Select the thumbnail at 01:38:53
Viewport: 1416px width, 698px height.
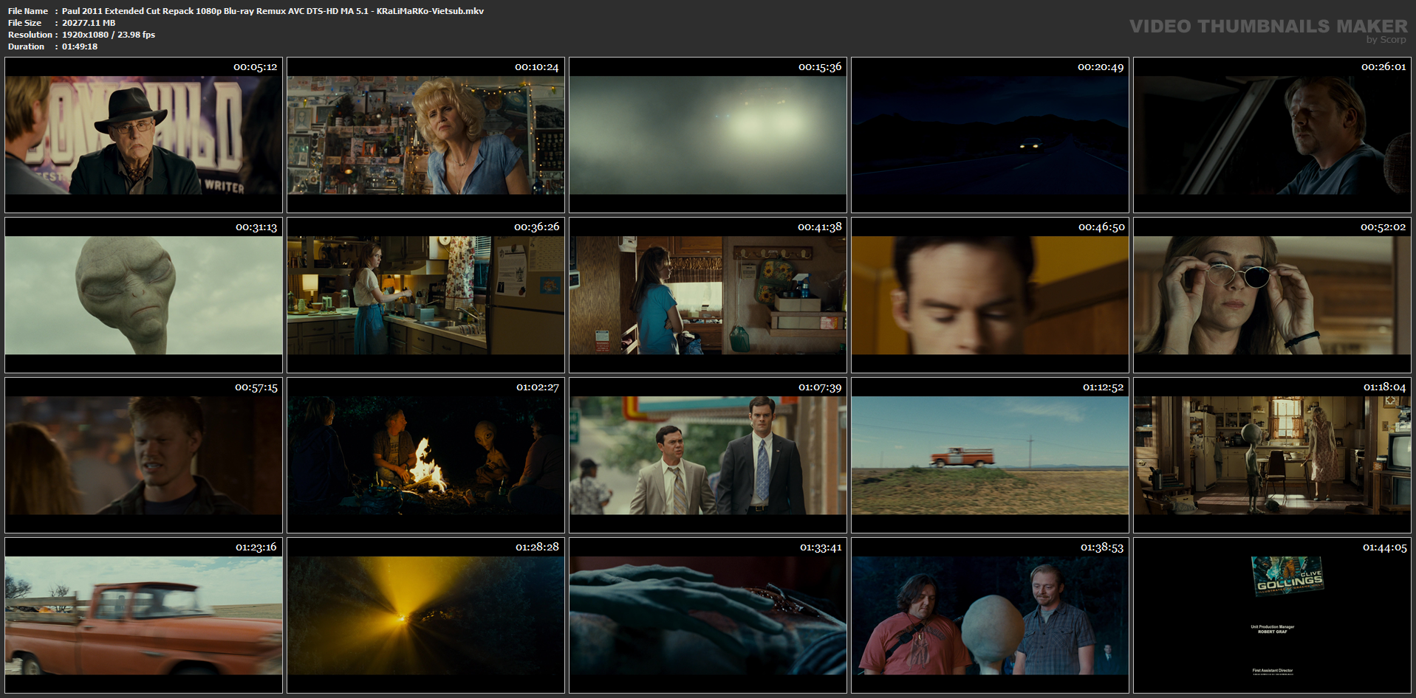tap(990, 615)
